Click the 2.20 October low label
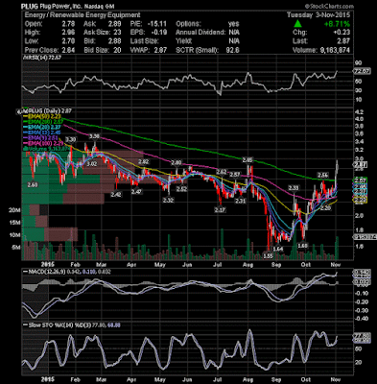The height and width of the screenshot is (384, 377). point(325,207)
